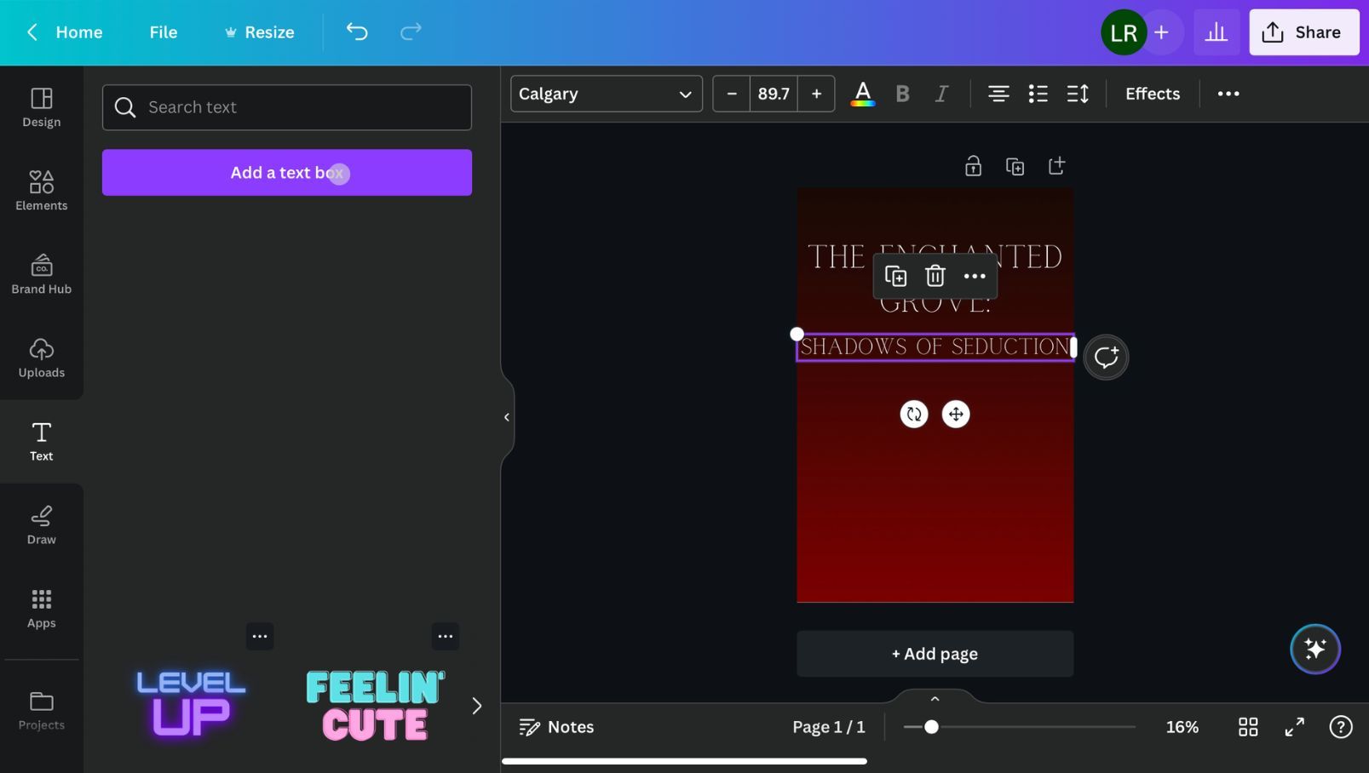Adjust letter spacing with the spacing icon
The width and height of the screenshot is (1369, 773).
pyautogui.click(x=1077, y=94)
